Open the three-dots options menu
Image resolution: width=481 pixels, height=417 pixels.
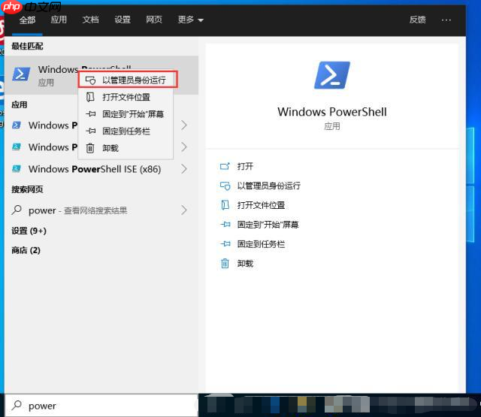(446, 20)
